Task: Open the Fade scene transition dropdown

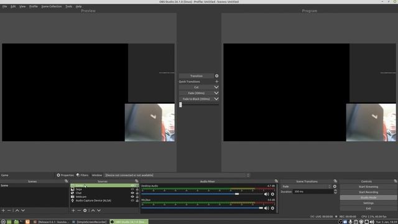Action: (307, 187)
